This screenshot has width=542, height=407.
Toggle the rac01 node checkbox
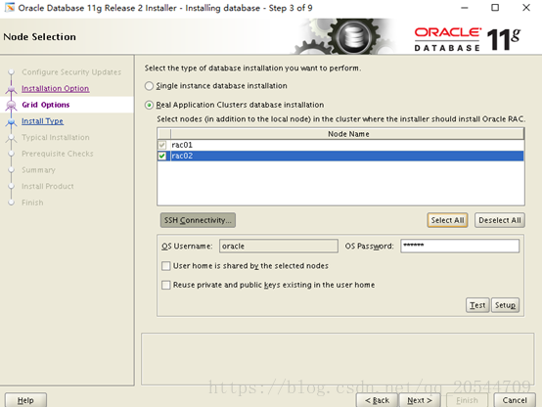[162, 145]
